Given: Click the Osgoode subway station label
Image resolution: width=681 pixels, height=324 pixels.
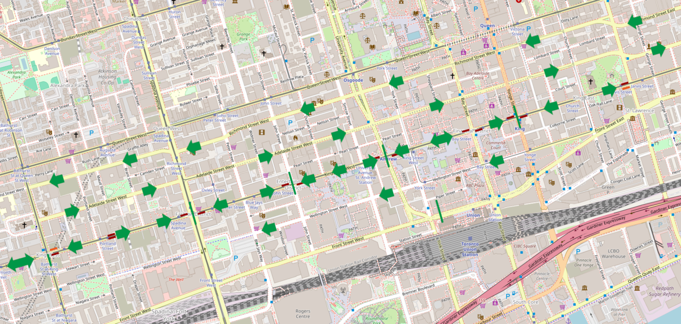Looking at the screenshot, I should tap(353, 80).
